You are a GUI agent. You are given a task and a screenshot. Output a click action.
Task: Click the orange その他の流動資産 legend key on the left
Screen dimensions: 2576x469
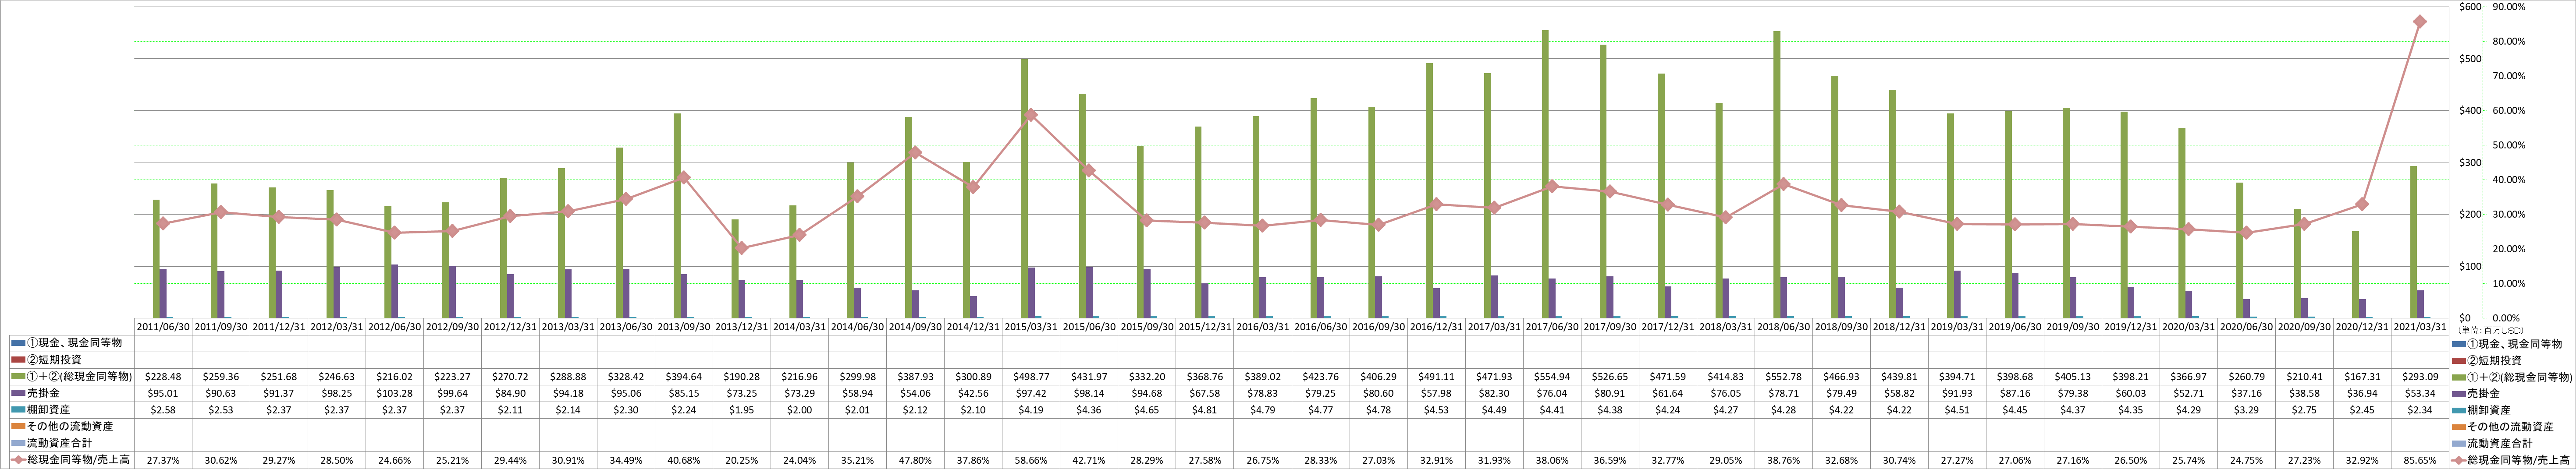coord(19,427)
